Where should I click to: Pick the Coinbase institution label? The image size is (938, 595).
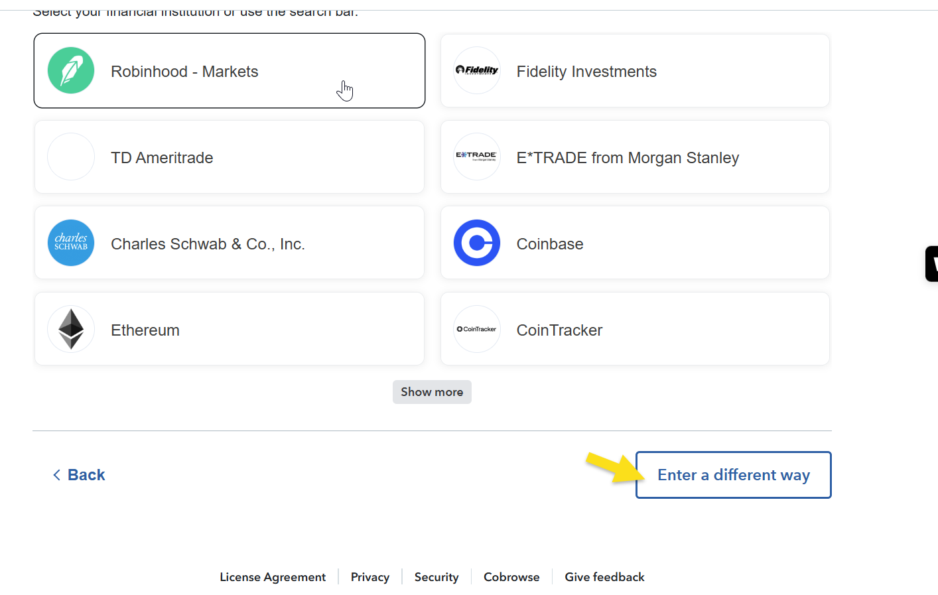550,244
